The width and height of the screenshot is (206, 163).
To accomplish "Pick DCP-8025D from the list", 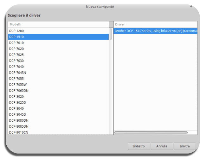I will 17,102.
